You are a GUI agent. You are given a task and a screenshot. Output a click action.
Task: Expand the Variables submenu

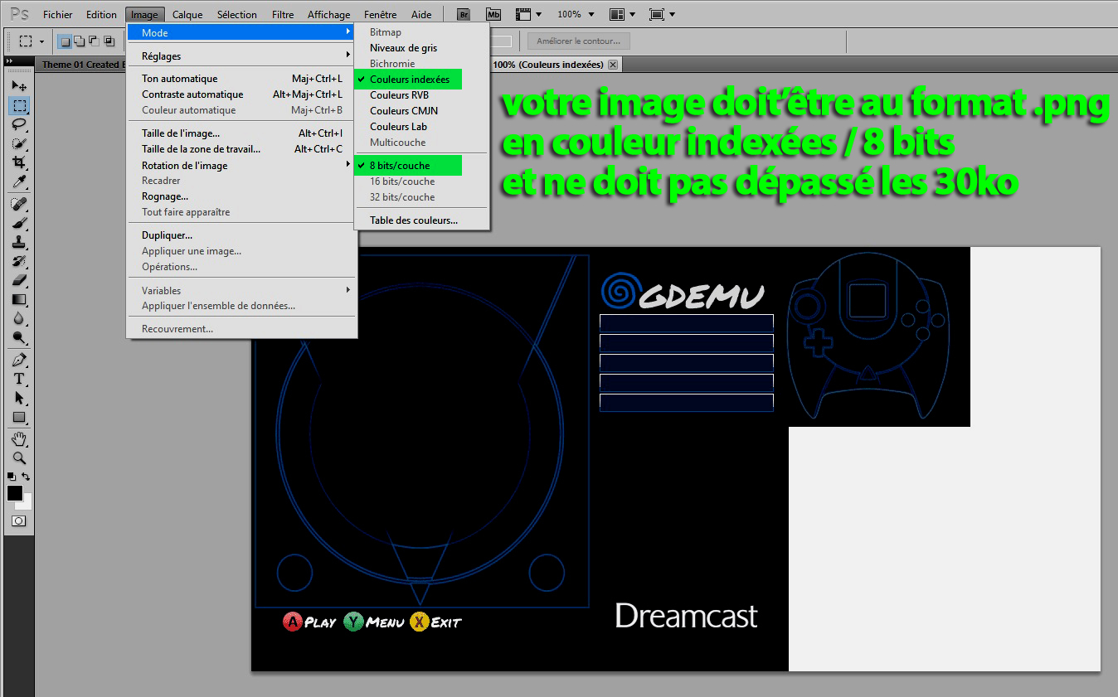coord(241,291)
